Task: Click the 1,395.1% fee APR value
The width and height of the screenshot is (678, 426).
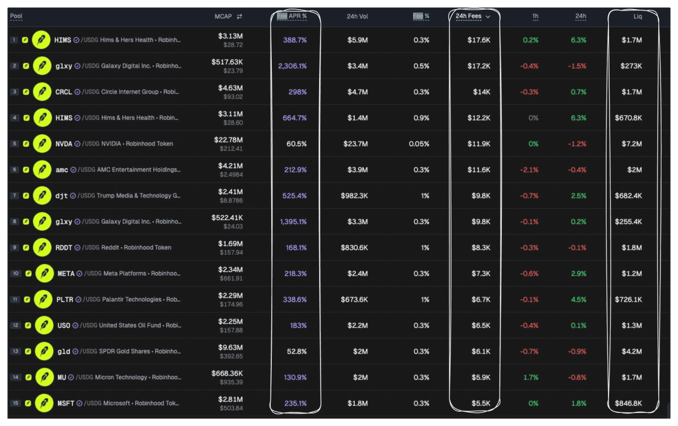Action: pyautogui.click(x=294, y=222)
